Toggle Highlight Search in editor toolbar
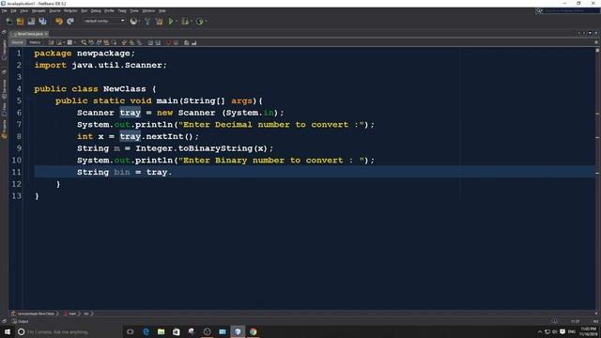 (106, 42)
